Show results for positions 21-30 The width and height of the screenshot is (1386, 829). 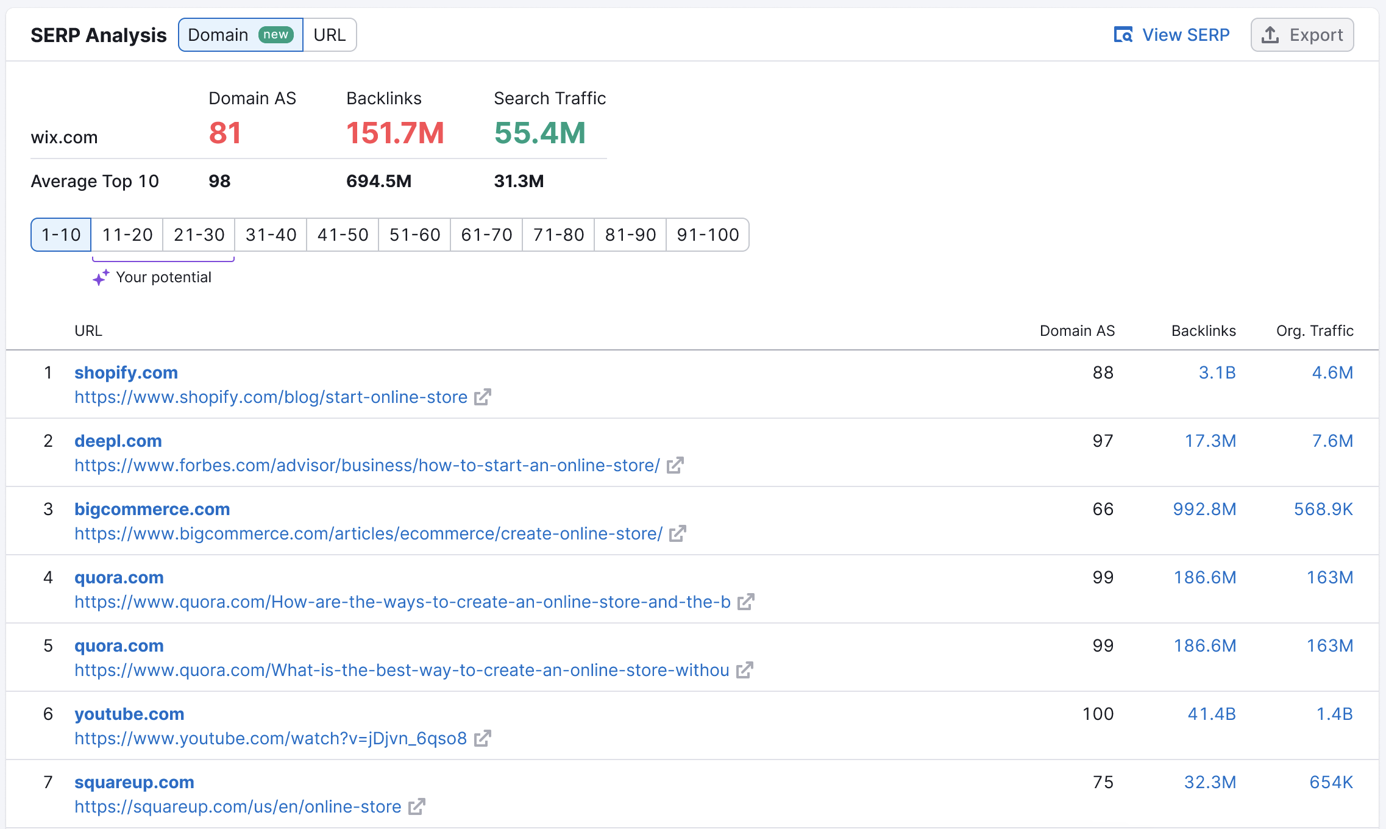(199, 235)
